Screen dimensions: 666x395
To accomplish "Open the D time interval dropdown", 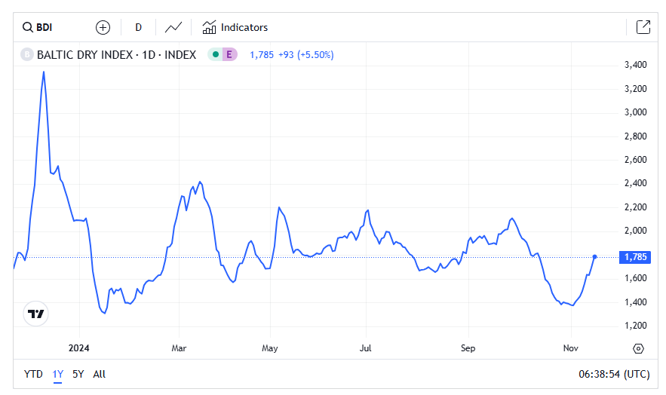I will [x=138, y=28].
